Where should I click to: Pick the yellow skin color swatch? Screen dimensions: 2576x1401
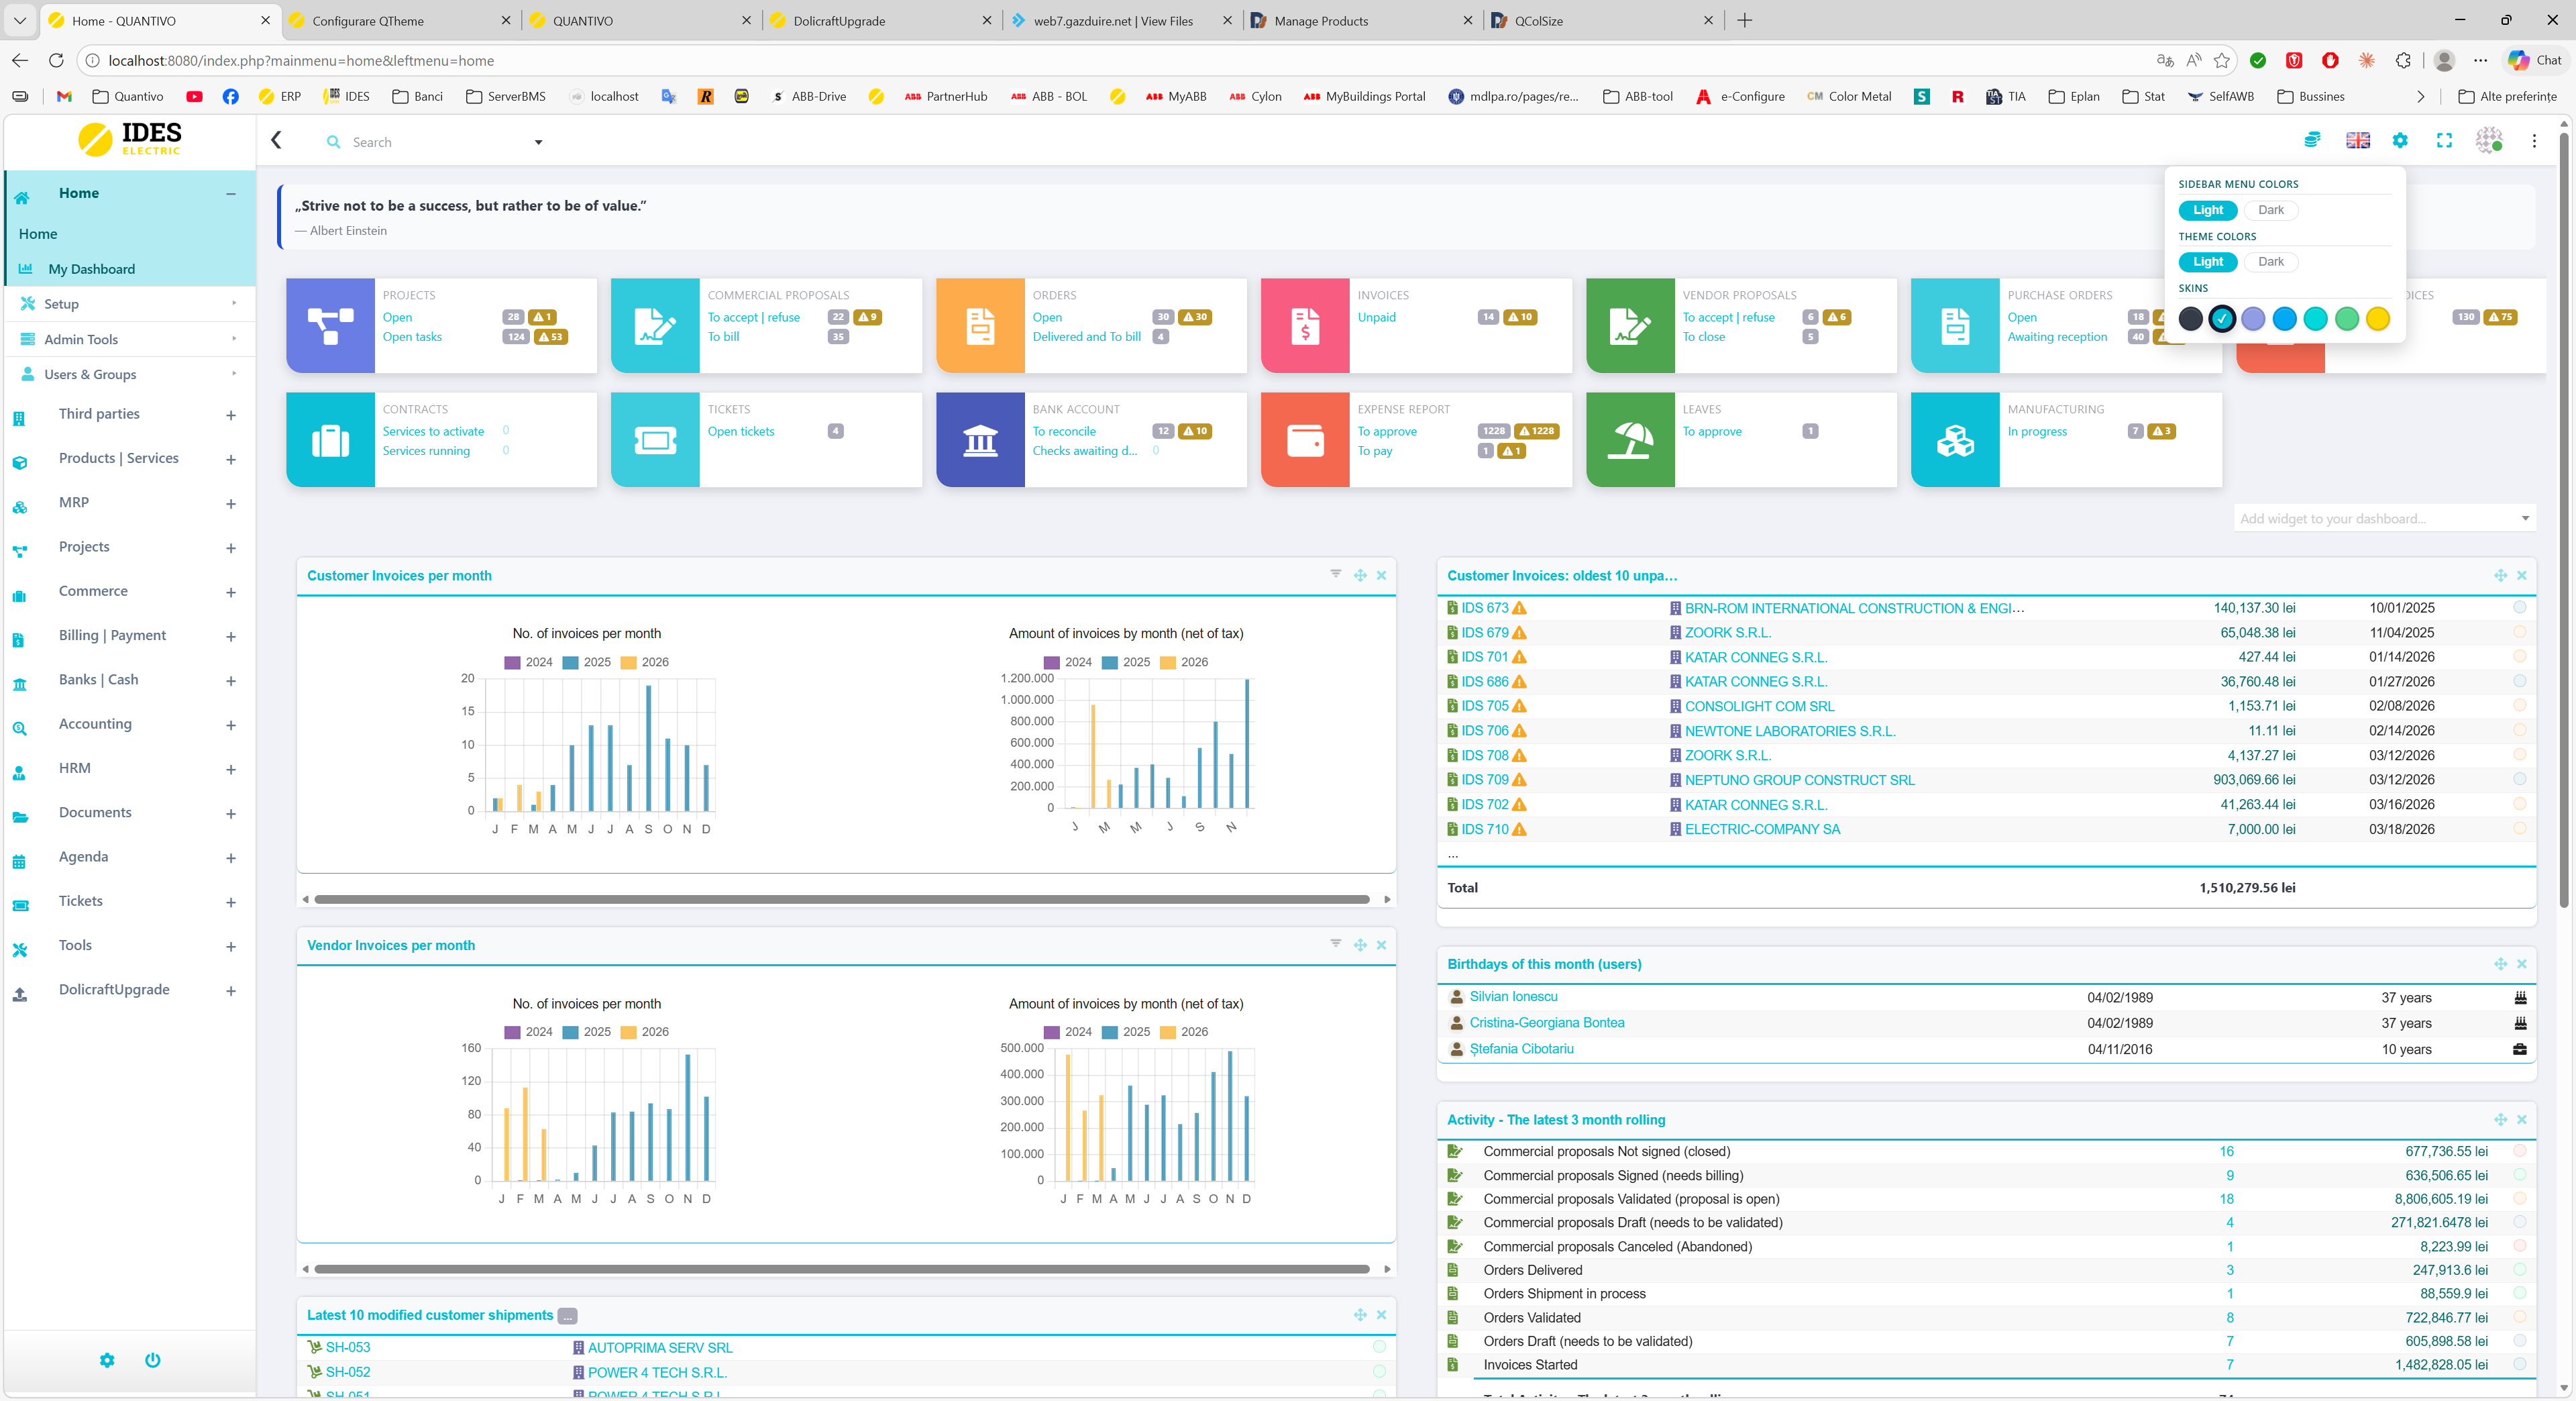click(x=2377, y=319)
